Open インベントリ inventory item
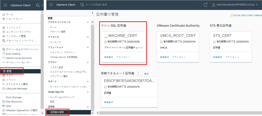The image size is (262, 116). pos(12,28)
